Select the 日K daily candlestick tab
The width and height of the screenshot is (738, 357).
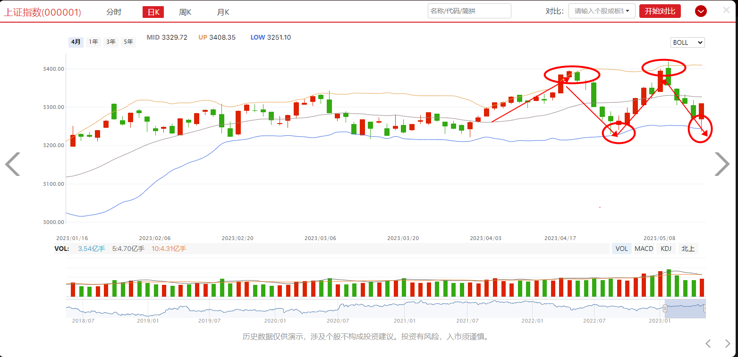pos(153,12)
